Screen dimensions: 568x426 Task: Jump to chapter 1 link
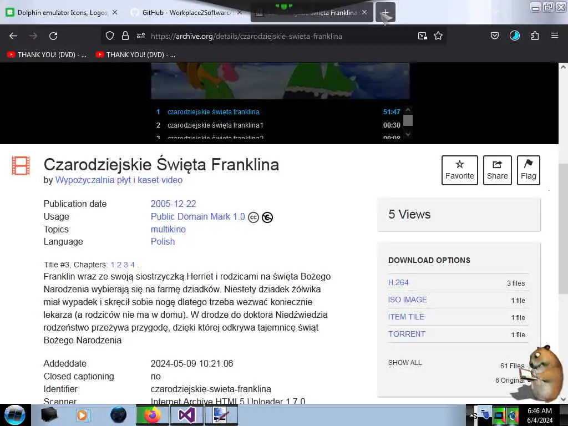pyautogui.click(x=113, y=265)
